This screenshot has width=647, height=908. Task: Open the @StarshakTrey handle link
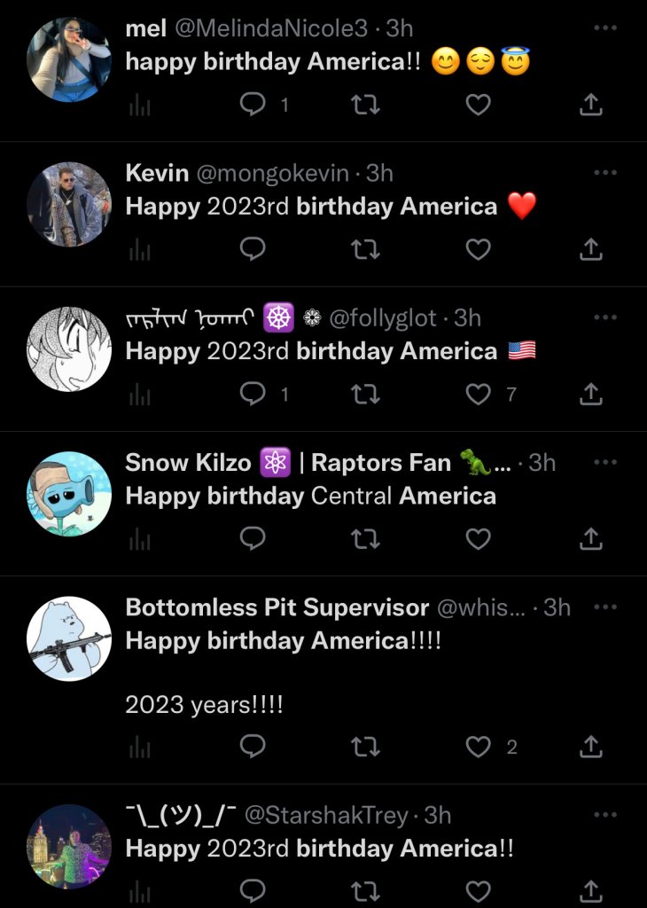tap(326, 815)
